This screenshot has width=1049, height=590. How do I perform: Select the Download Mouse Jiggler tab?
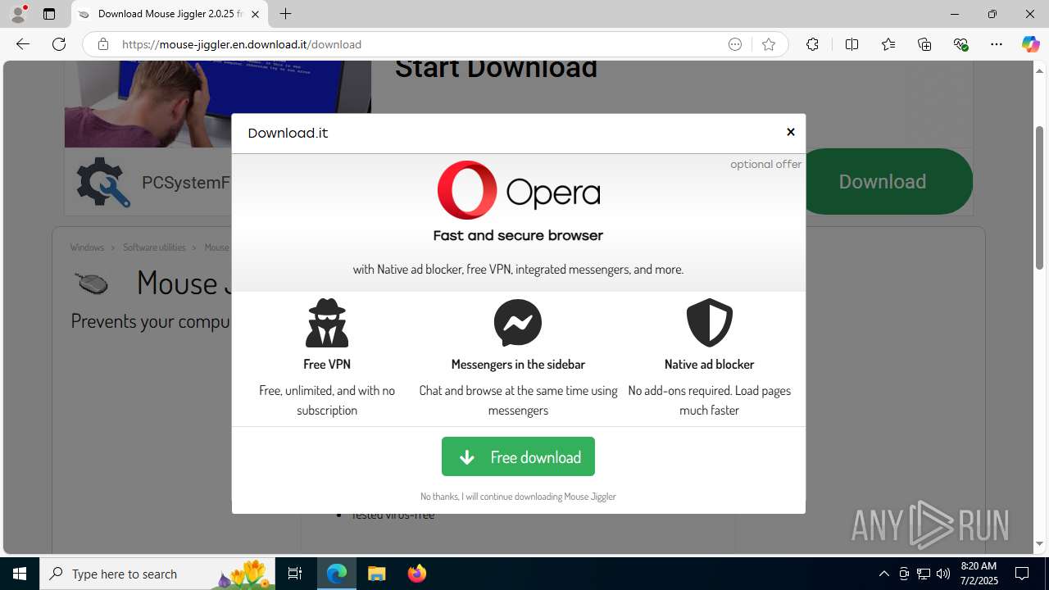click(x=170, y=14)
